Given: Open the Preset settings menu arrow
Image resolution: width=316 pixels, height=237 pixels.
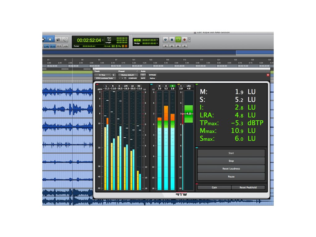Looking at the screenshot, I should [137, 71].
